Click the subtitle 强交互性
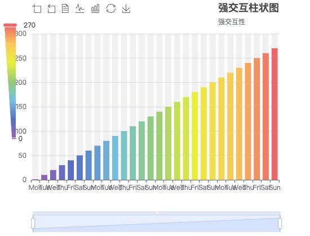 232,22
